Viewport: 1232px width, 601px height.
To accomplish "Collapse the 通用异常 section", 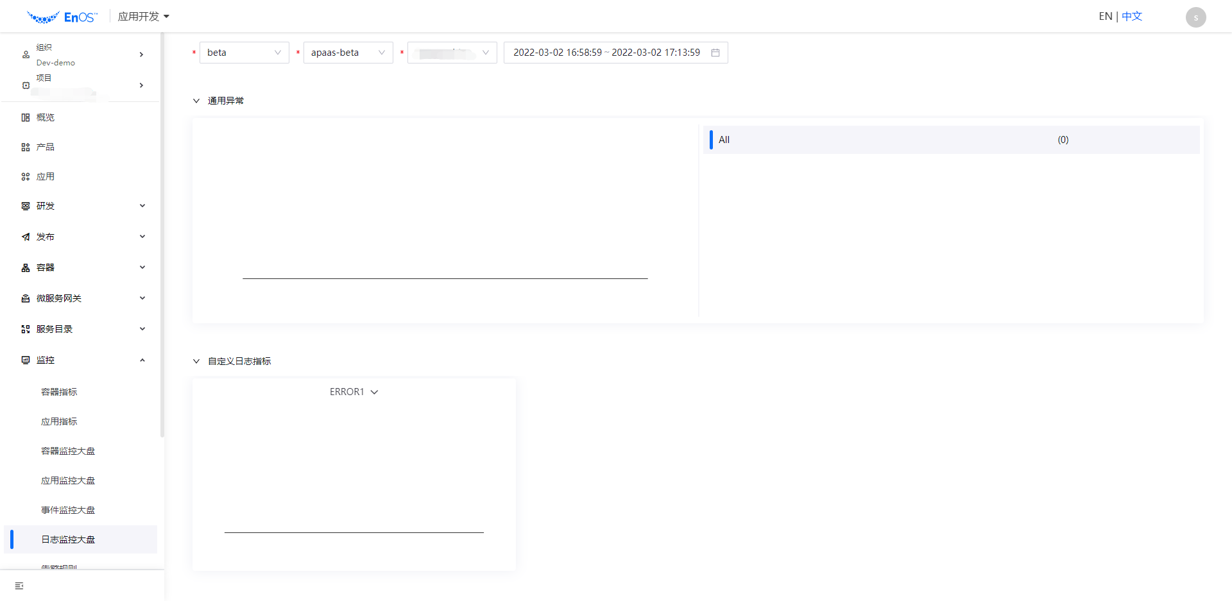I will [x=196, y=100].
